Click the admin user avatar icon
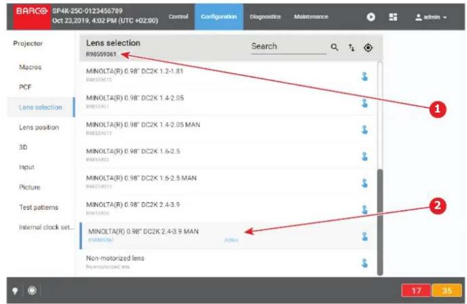Viewport: 467px width, 304px height. click(x=418, y=17)
